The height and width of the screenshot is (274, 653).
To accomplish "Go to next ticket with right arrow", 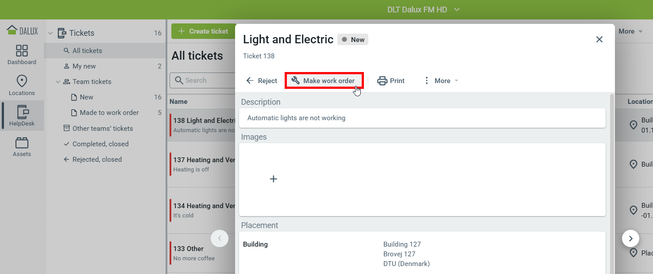I will 630,239.
